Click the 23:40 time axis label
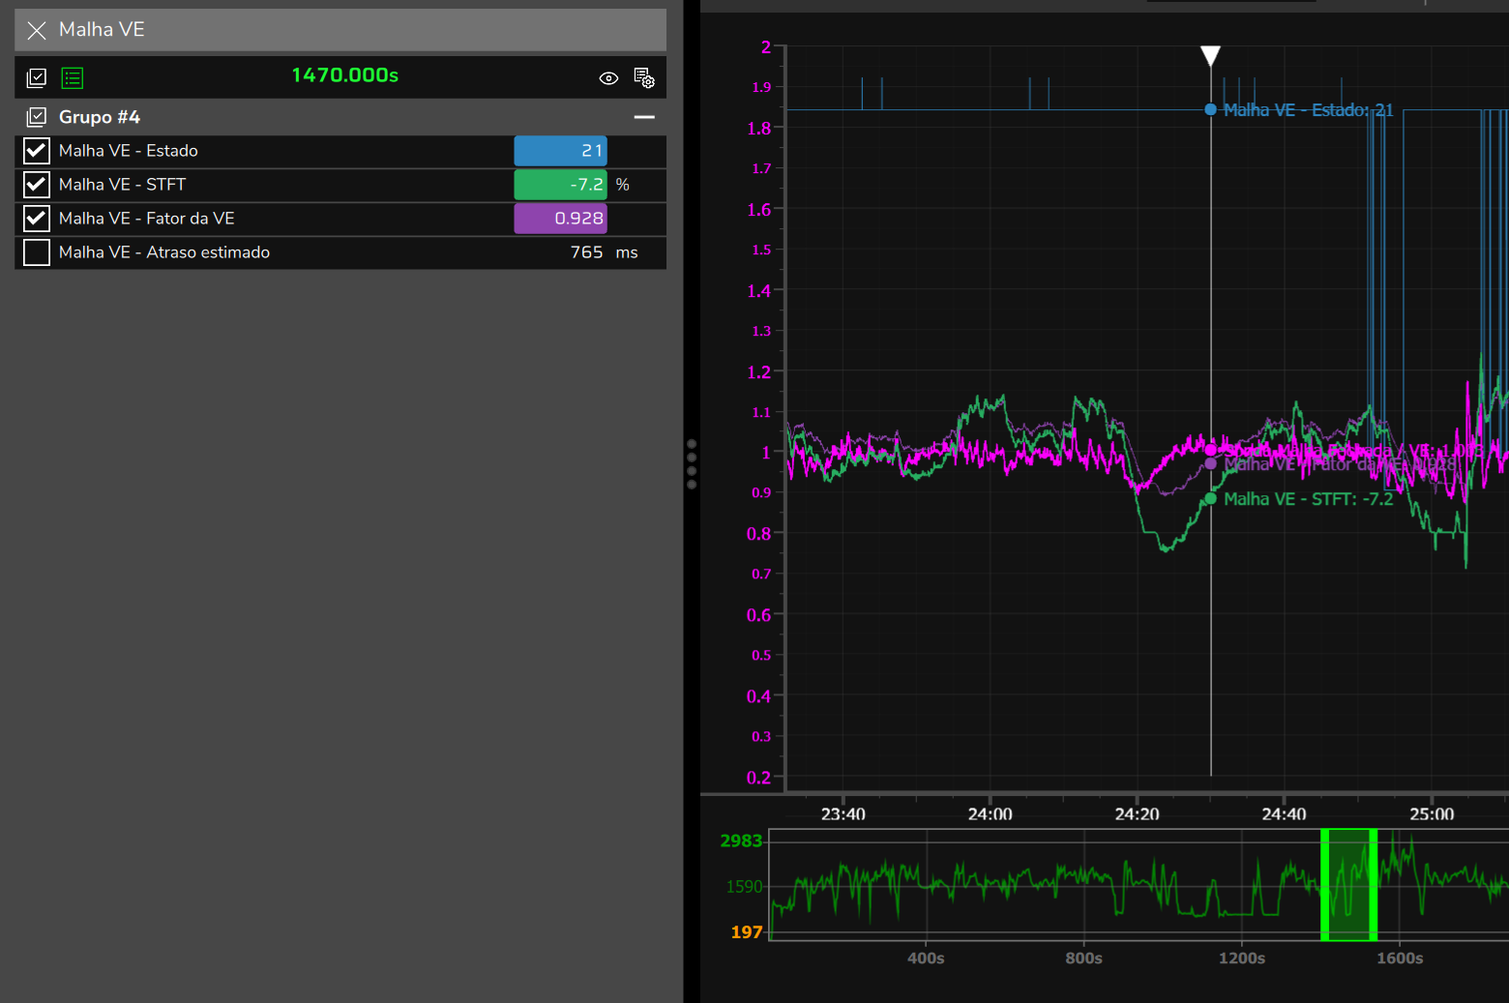The width and height of the screenshot is (1509, 1003). pyautogui.click(x=843, y=814)
